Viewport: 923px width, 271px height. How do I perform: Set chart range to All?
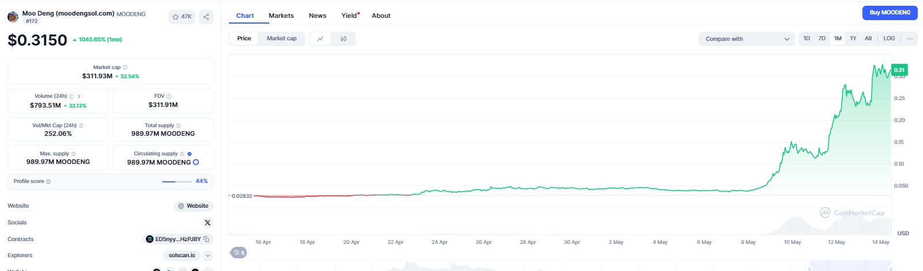868,39
